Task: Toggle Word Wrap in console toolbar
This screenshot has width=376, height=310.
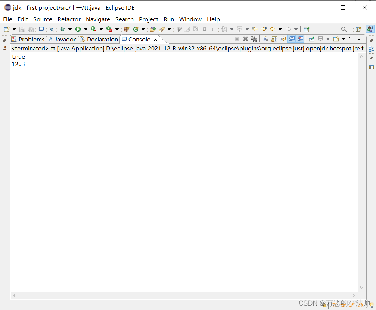Action: [283, 39]
